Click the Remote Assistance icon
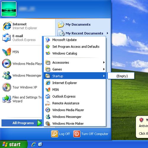148x148 pixels. click(48, 103)
